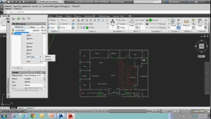
Task: Open the Drafting & Annotation workspace dropdown
Action: [x=50, y=2]
